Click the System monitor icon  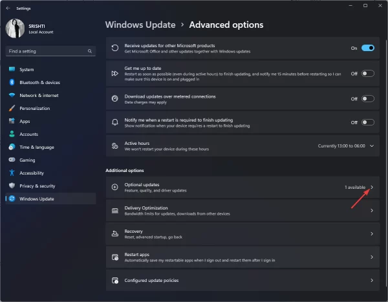[12, 69]
